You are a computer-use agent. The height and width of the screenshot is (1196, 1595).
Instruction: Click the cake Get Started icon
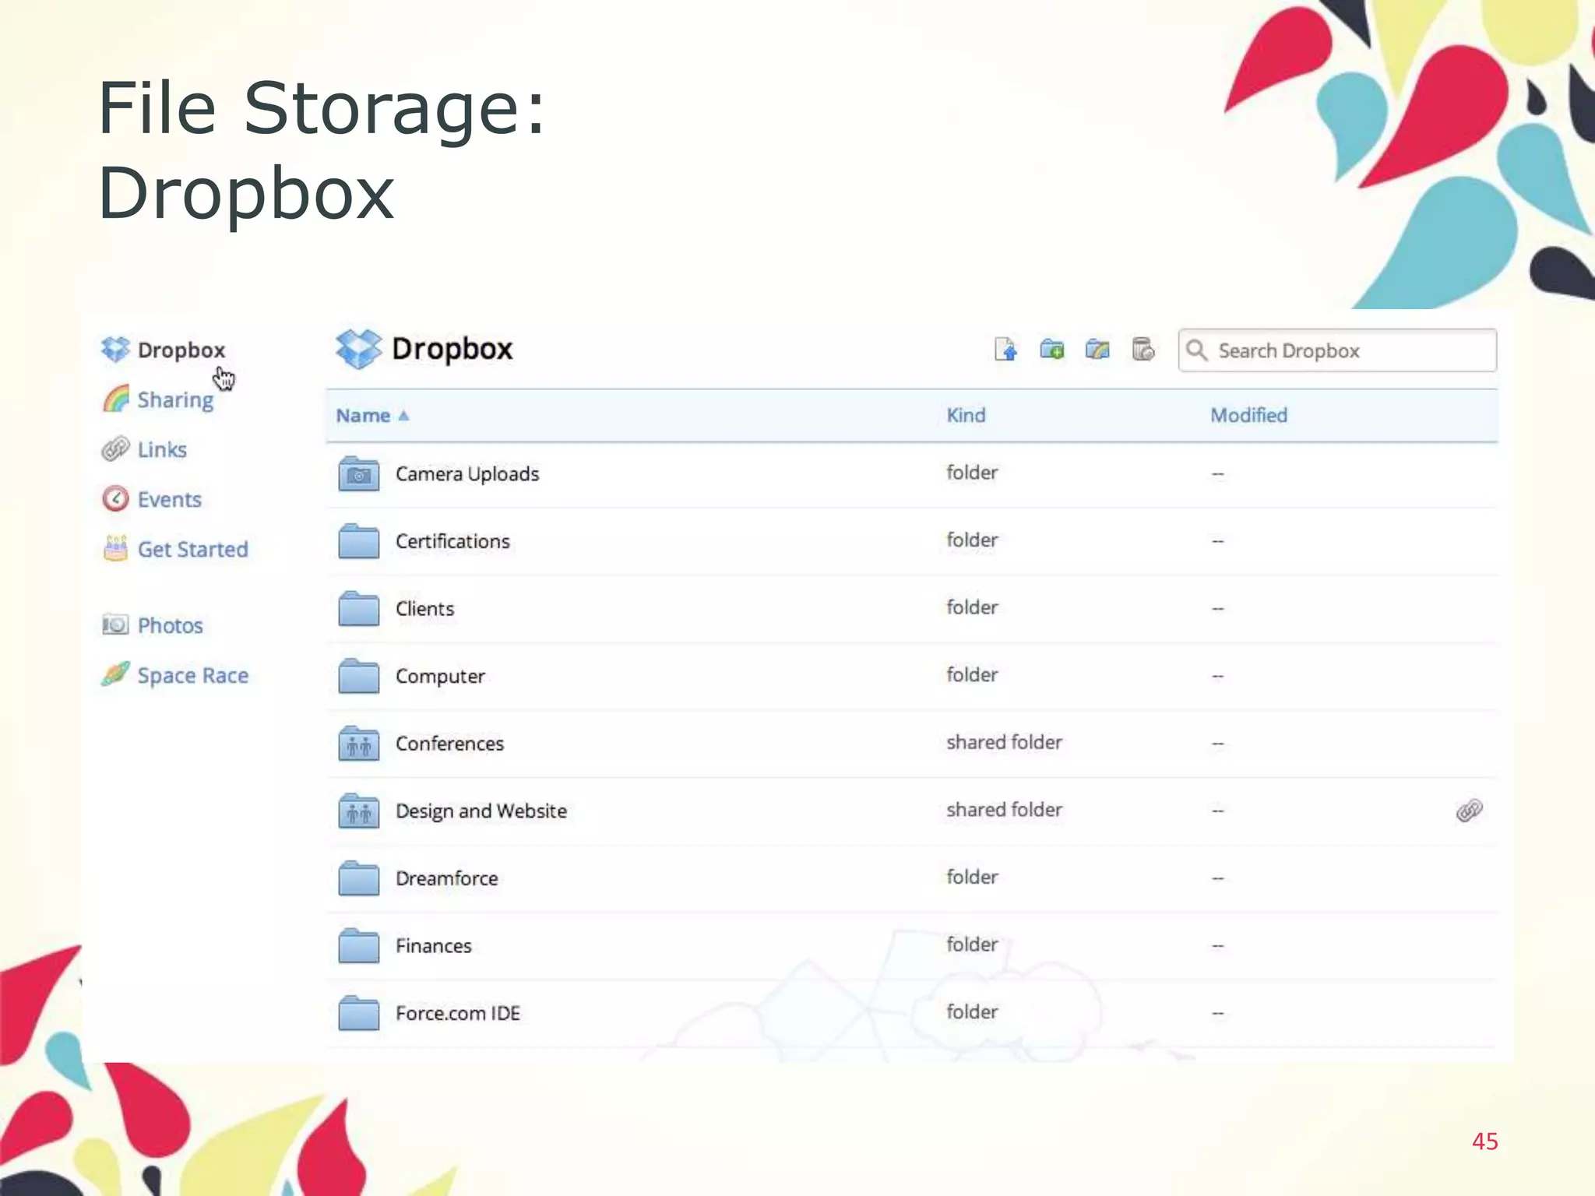pyautogui.click(x=115, y=549)
